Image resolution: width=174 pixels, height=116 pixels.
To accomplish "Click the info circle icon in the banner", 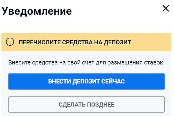I will coord(10,42).
